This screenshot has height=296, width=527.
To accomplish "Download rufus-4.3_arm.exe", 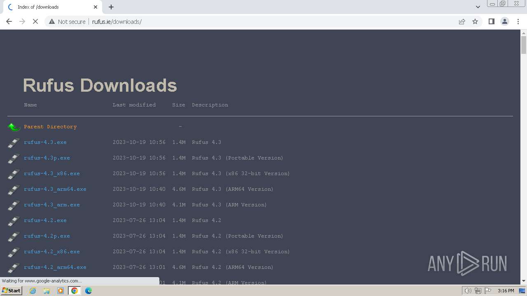I will coord(52,205).
